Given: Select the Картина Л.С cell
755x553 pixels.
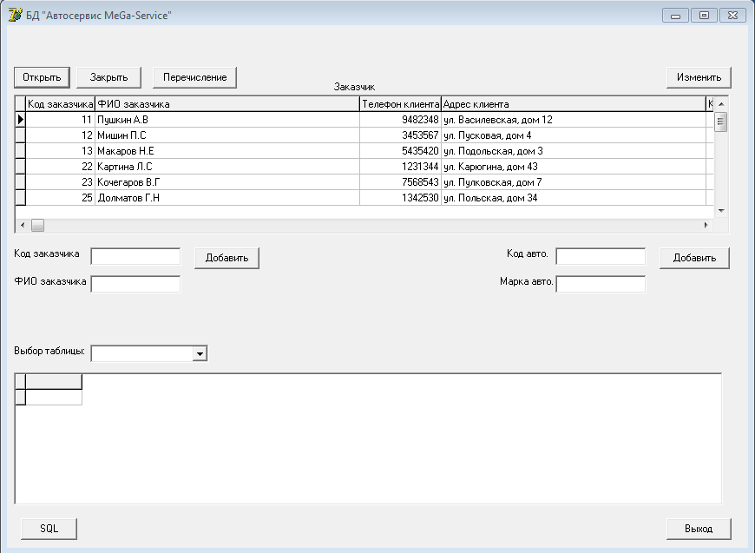Looking at the screenshot, I should click(227, 167).
